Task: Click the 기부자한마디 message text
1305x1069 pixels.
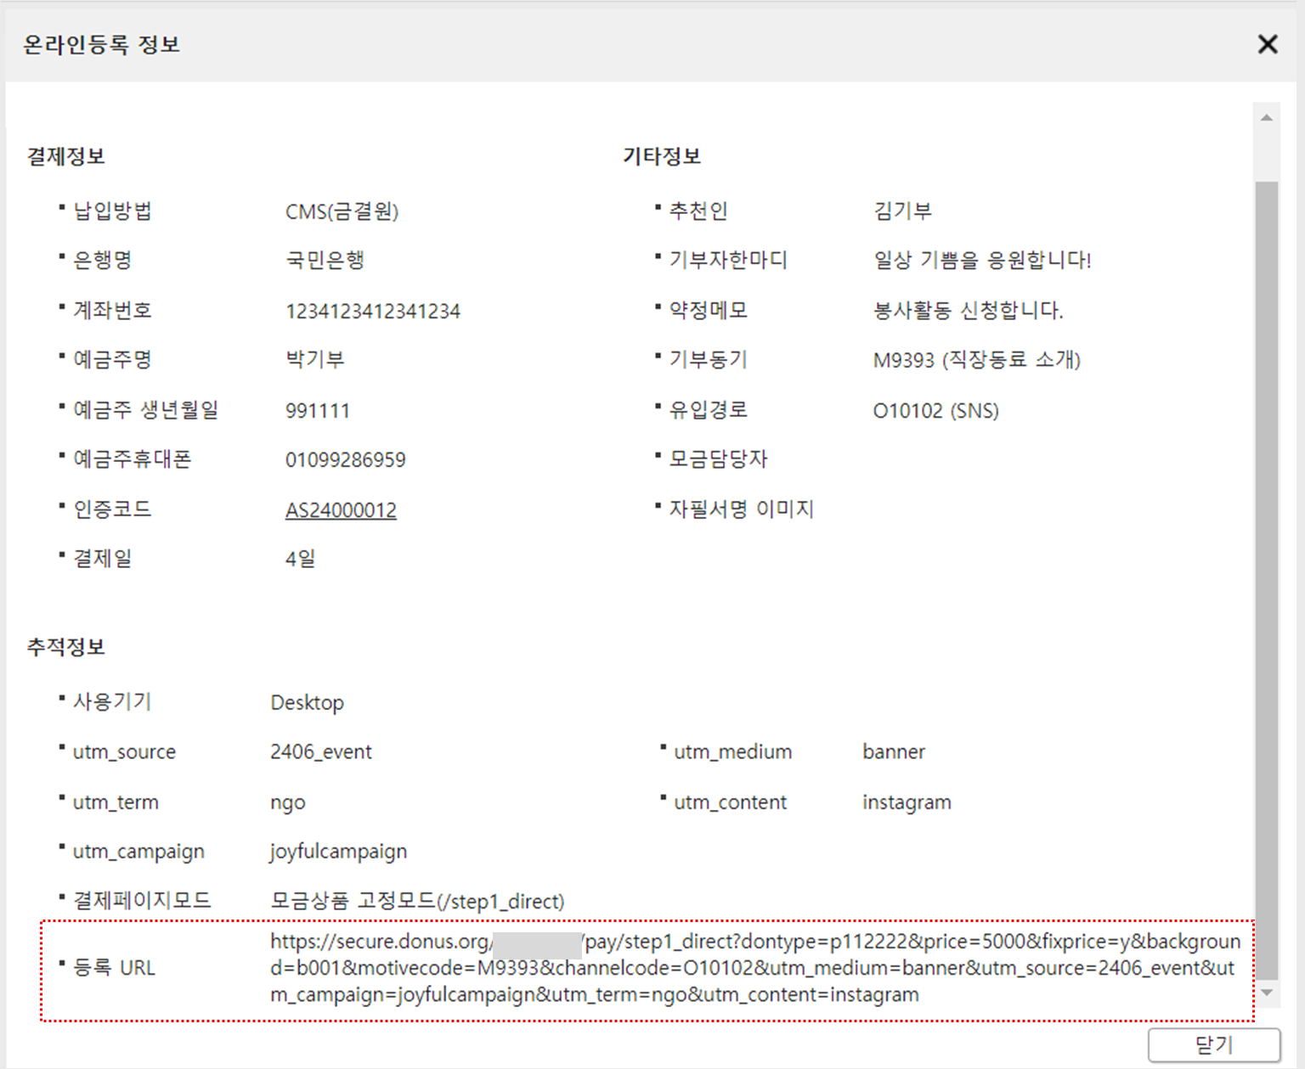Action: 981,261
